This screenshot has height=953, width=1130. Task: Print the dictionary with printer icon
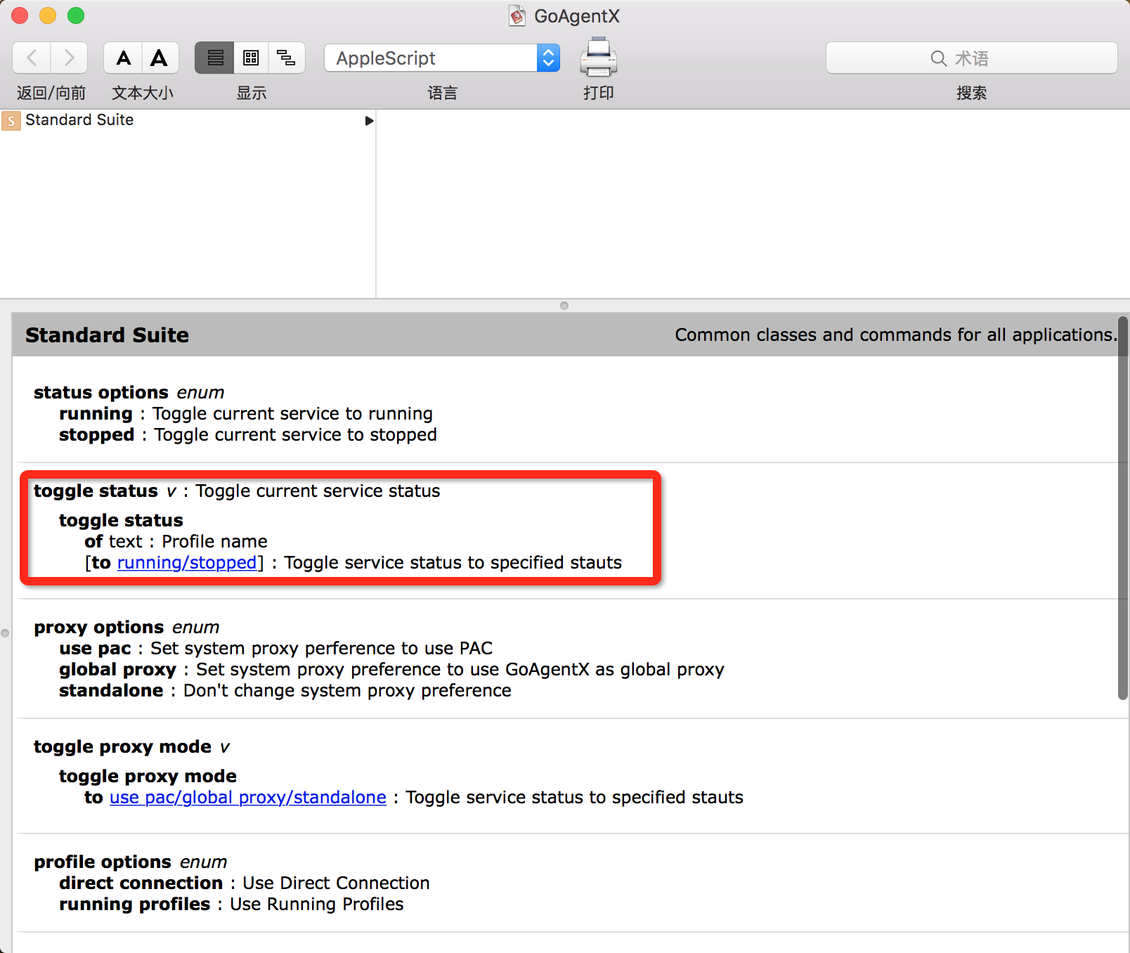[x=598, y=56]
